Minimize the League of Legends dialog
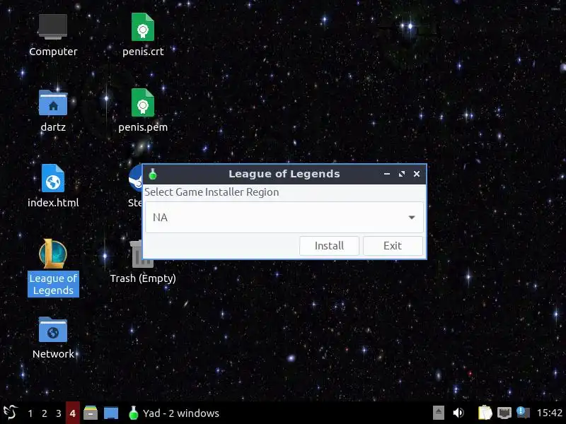 pos(387,174)
